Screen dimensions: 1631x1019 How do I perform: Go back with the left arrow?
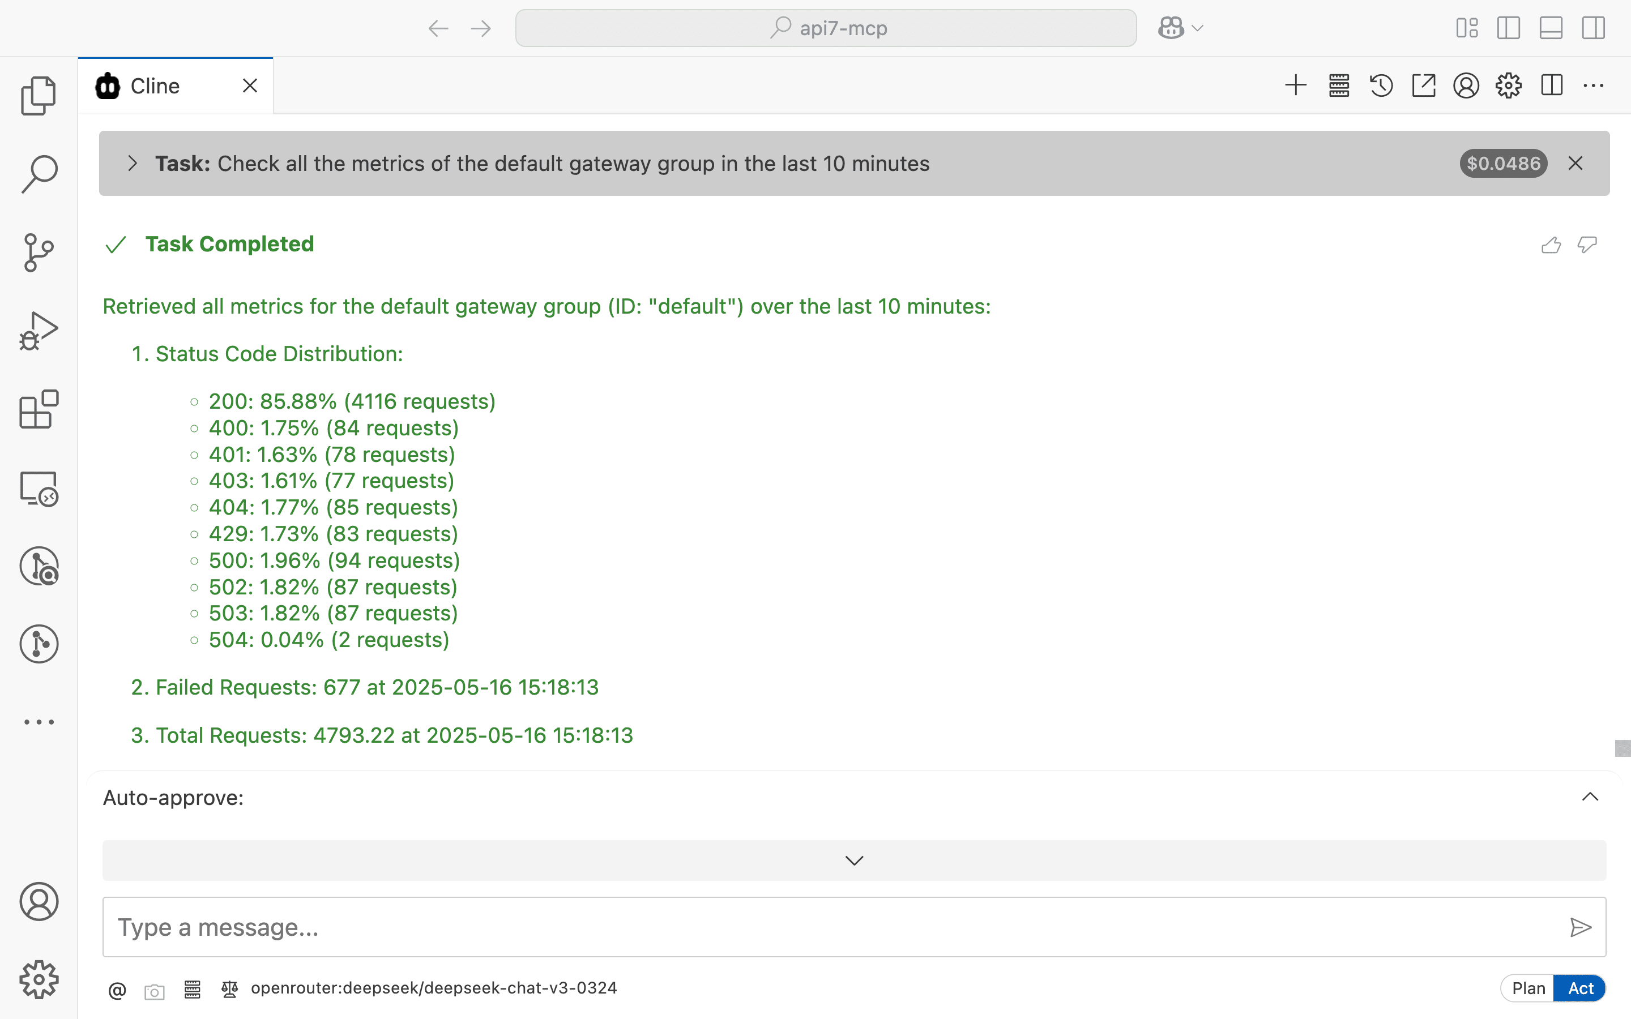coord(438,28)
